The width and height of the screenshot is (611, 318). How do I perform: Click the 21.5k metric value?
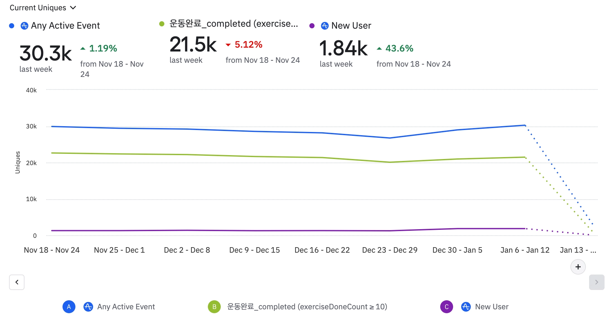tap(193, 44)
